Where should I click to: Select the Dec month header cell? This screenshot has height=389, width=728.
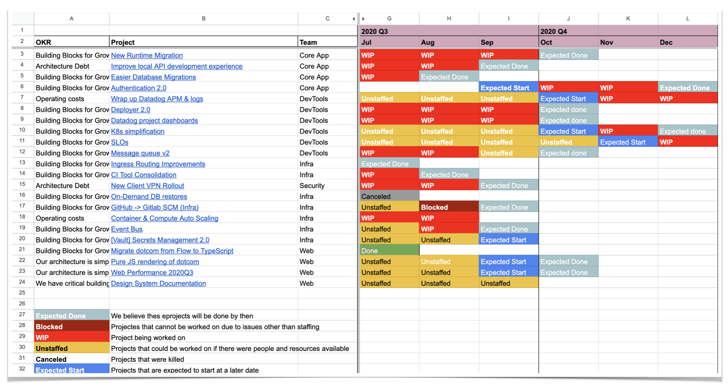[x=688, y=42]
